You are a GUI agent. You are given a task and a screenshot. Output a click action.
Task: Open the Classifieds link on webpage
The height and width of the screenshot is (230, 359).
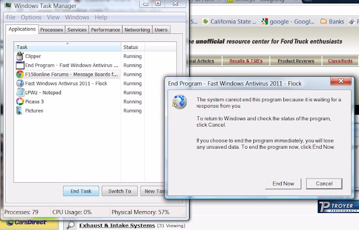[x=340, y=61]
